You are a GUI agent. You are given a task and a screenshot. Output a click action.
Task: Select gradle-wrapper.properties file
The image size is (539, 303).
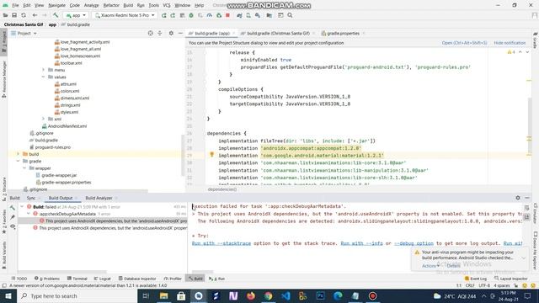(x=66, y=182)
